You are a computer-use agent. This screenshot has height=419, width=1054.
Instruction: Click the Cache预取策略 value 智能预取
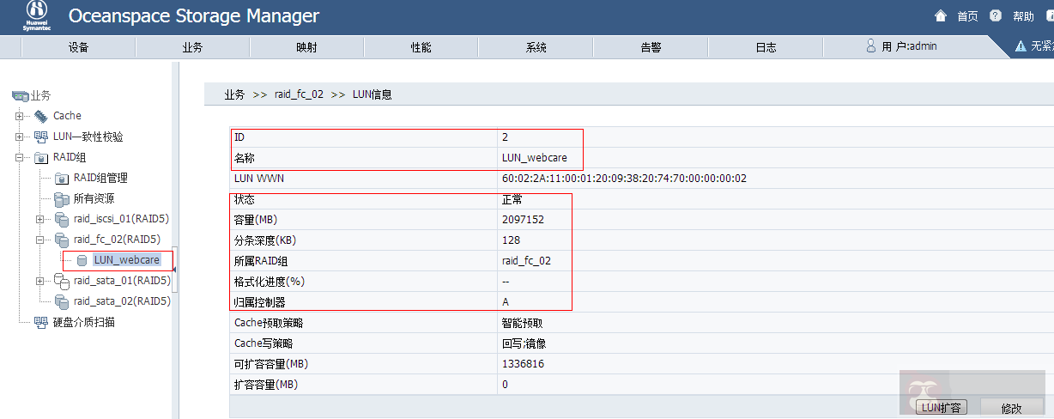pos(522,323)
